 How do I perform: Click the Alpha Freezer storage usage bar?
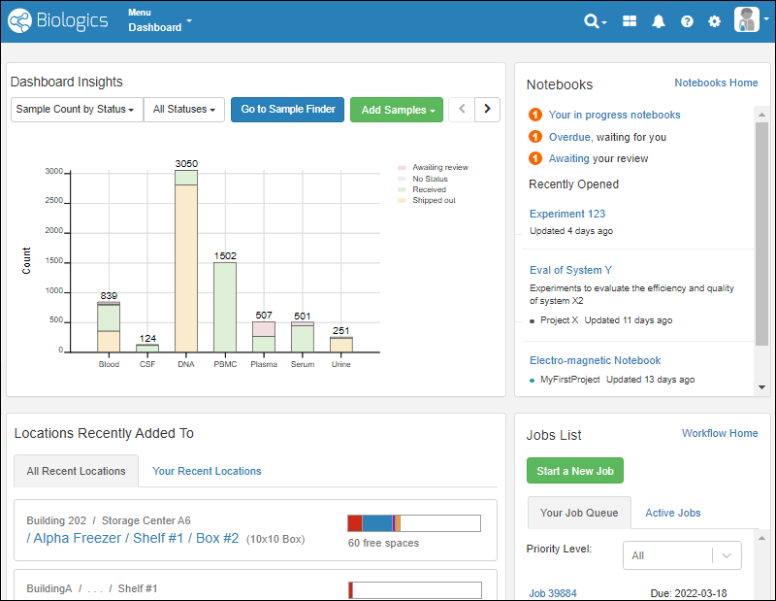pos(414,523)
